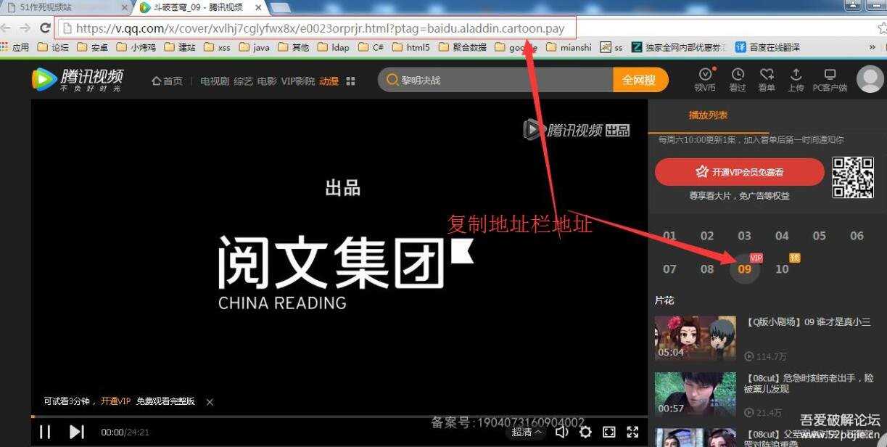
Task: Open the 领V币 icon
Action: [705, 80]
